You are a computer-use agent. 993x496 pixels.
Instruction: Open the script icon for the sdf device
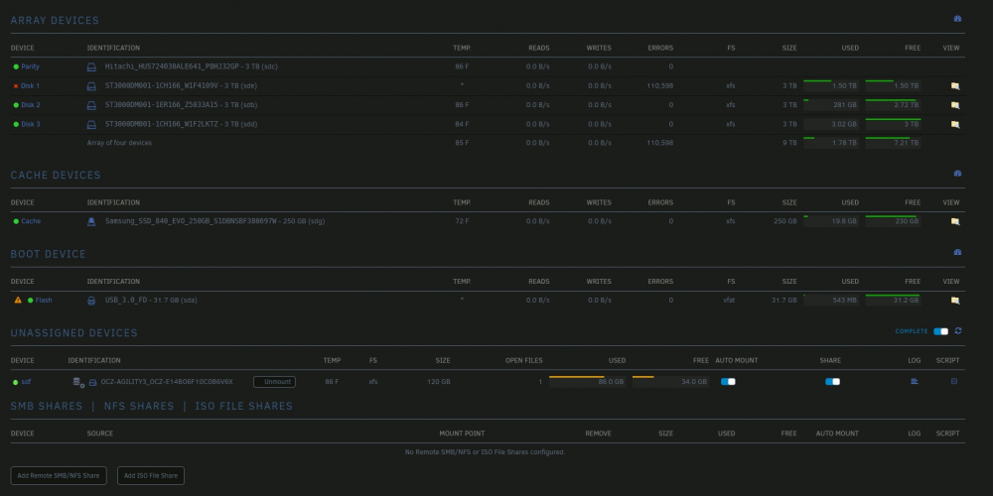point(954,382)
